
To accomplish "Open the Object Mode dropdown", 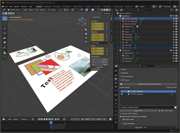I will [x=15, y=10].
